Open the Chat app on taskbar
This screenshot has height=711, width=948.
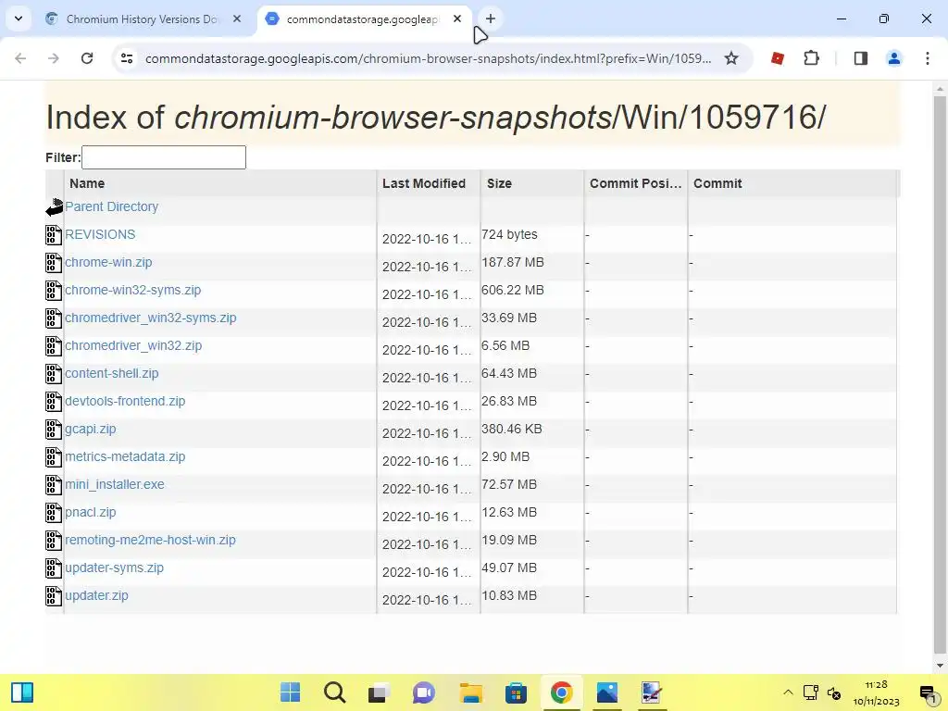pyautogui.click(x=424, y=692)
